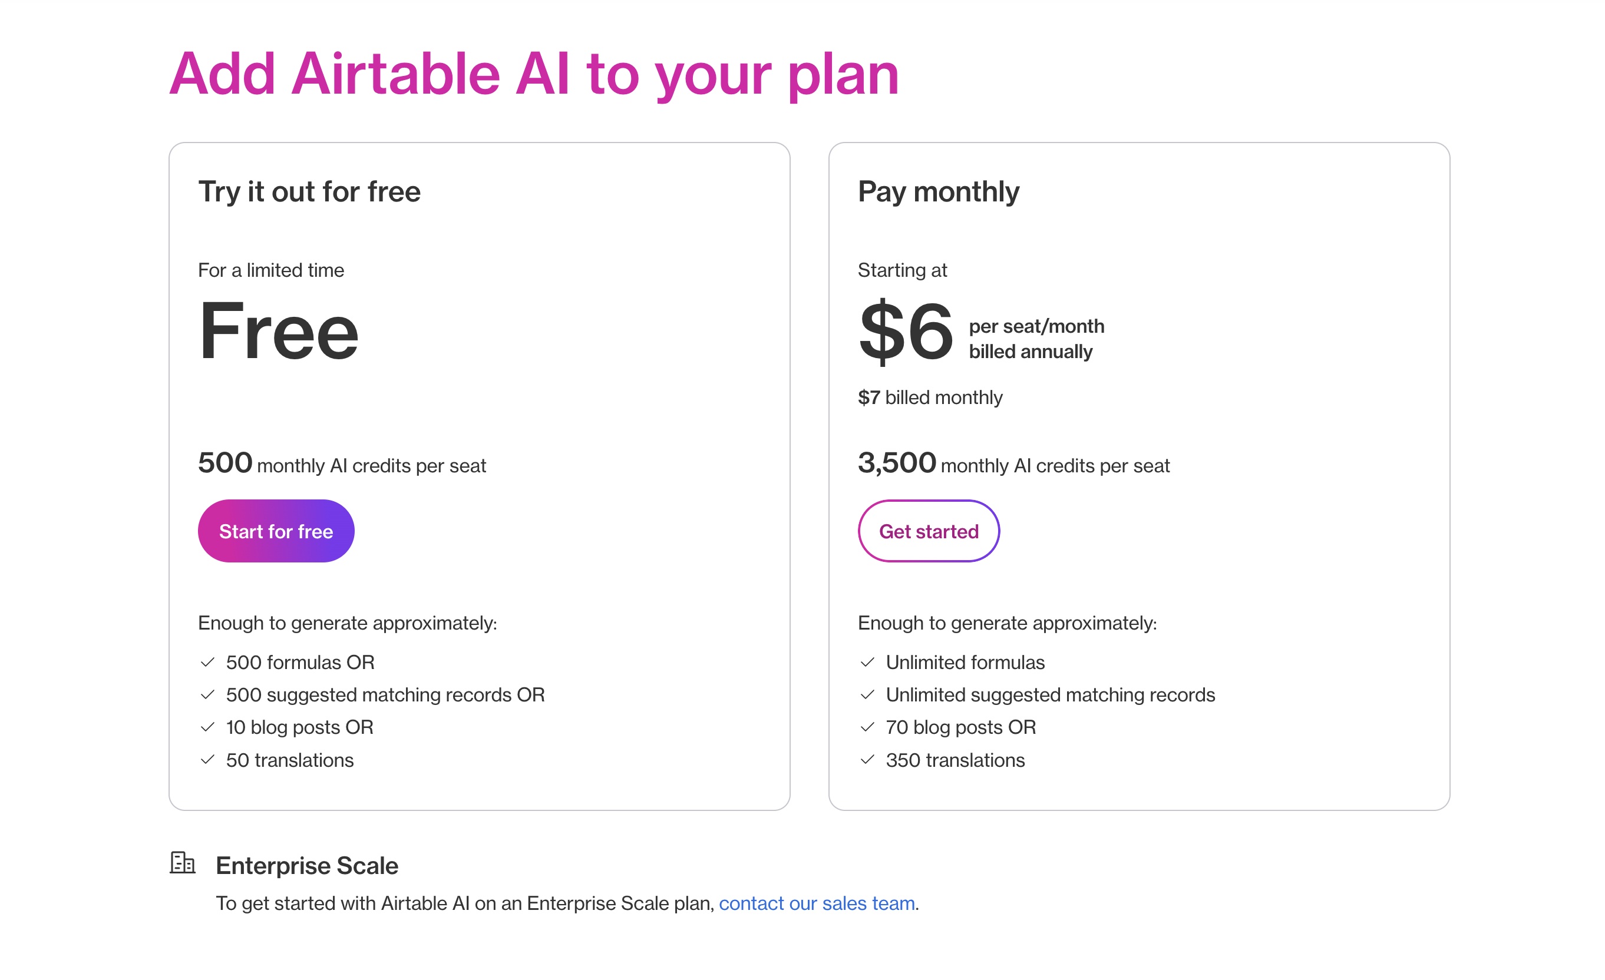Click the Enterprise Scale heading
This screenshot has width=1605, height=980.
pyautogui.click(x=307, y=865)
